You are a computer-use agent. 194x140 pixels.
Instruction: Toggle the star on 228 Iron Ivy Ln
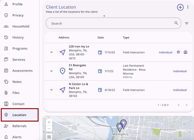pyautogui.click(x=178, y=52)
